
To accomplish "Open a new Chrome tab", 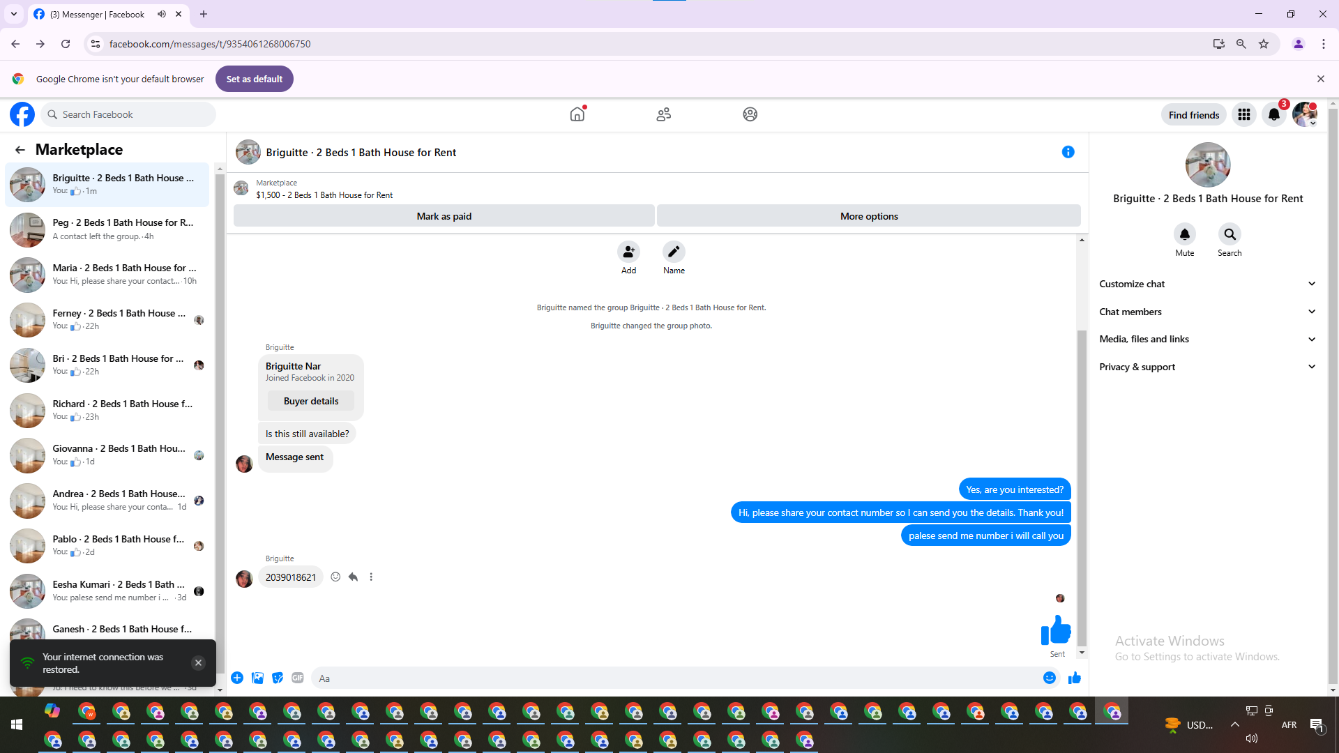I will (x=204, y=14).
